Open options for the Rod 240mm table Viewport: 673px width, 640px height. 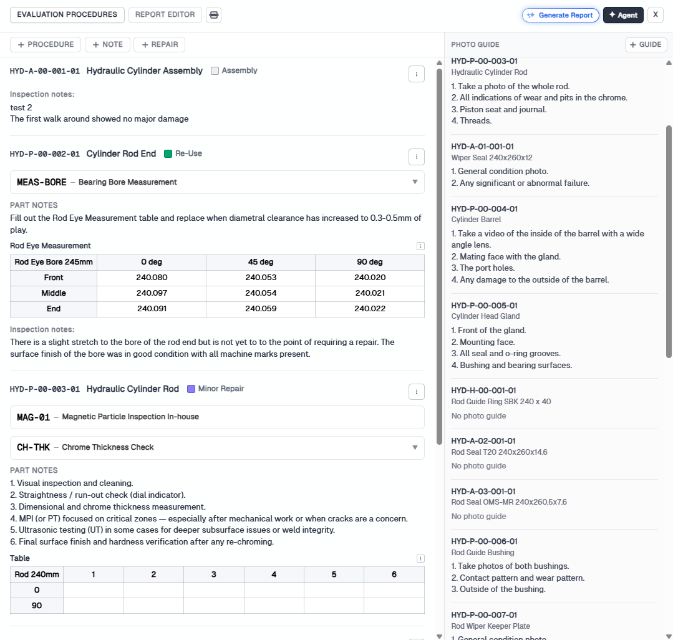(420, 558)
